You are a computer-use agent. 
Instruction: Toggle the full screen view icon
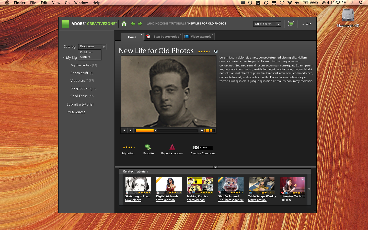tap(291, 24)
